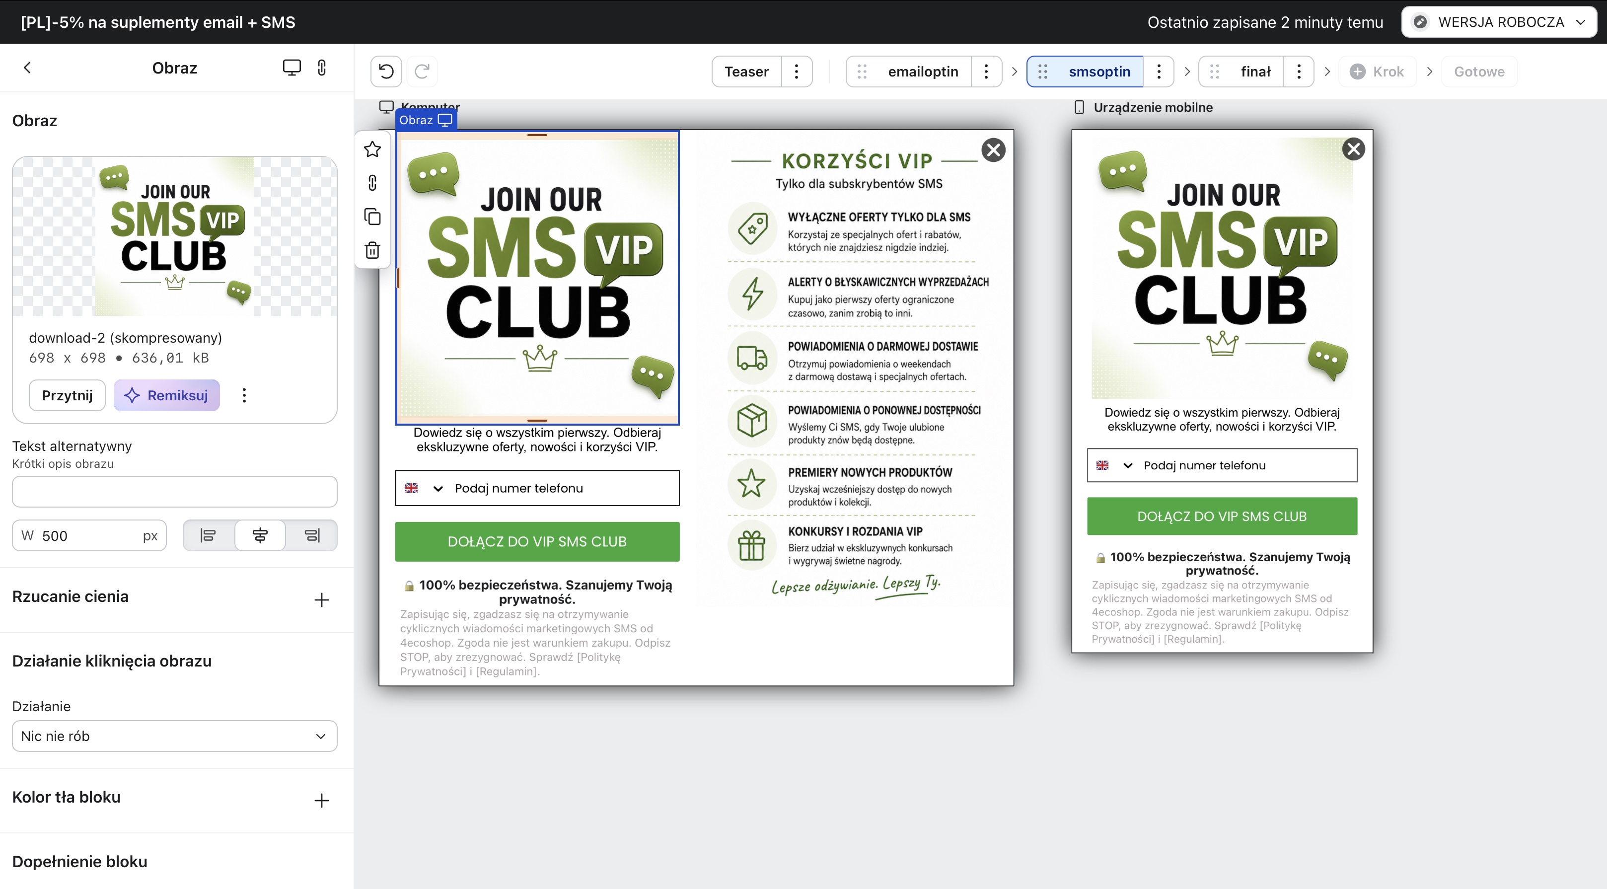Save block as favorite with star icon
The height and width of the screenshot is (889, 1607).
tap(372, 149)
